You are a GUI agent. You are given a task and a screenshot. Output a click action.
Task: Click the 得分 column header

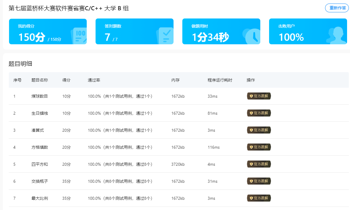66,80
